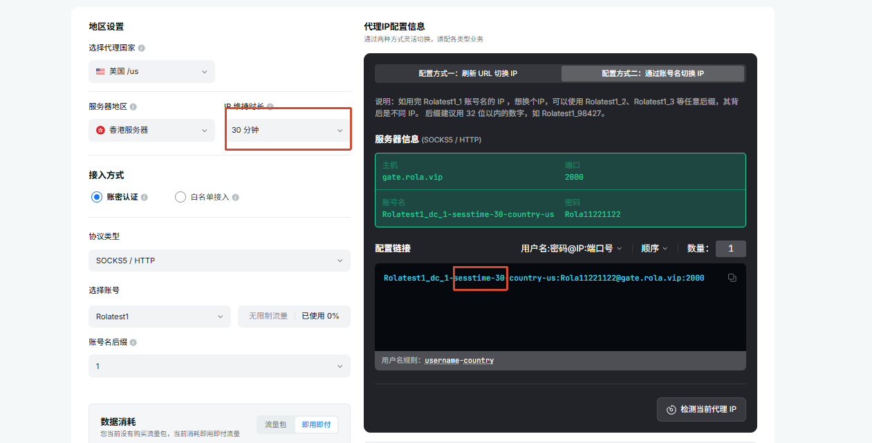Open the 顺序 order dropdown
Image resolution: width=872 pixels, height=443 pixels.
click(x=654, y=248)
